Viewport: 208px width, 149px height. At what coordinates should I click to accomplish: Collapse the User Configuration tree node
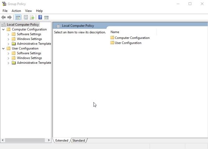click(3, 49)
